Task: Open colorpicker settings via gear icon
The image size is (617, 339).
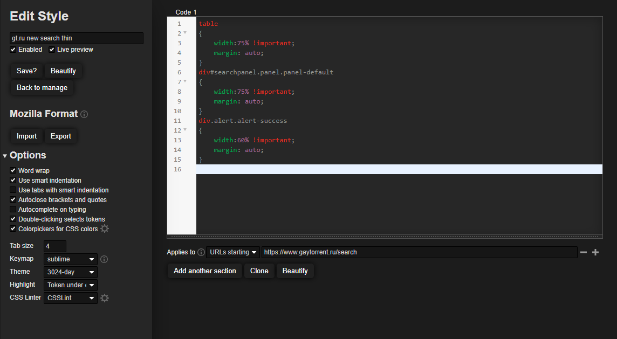Action: tap(104, 228)
